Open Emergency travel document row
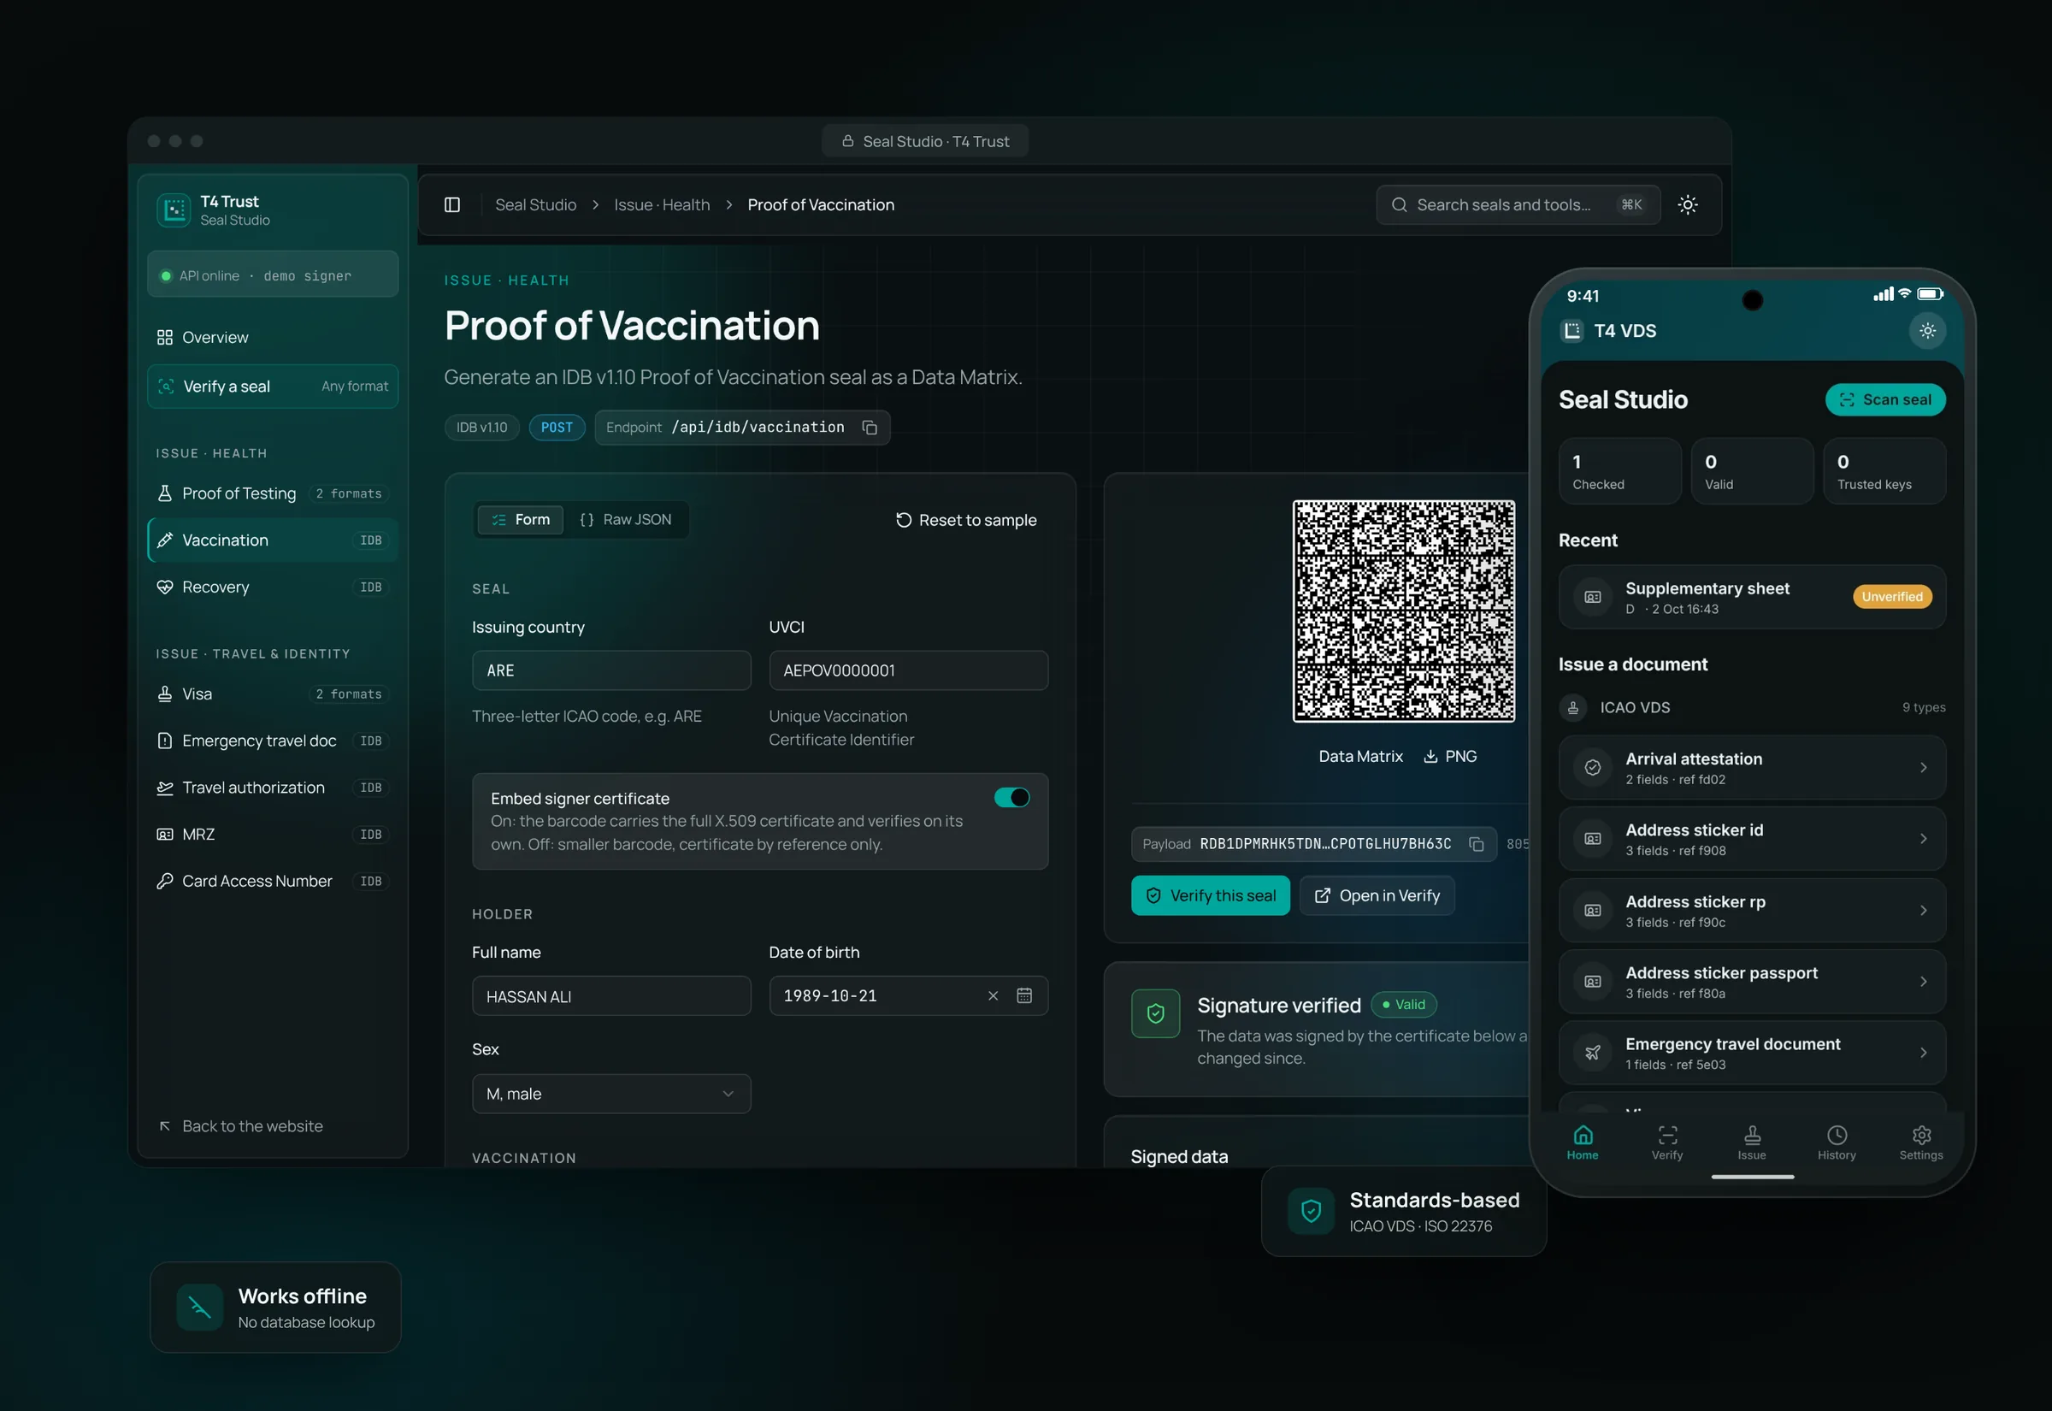Screen dimensions: 2052x1411 point(1752,1054)
